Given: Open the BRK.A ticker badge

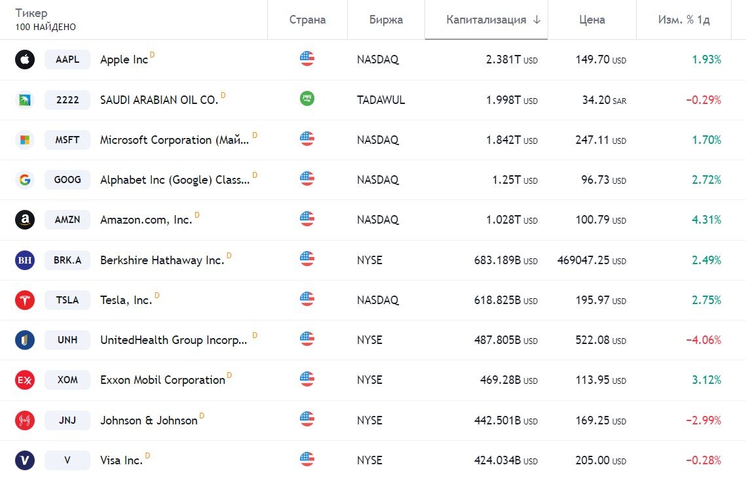Looking at the screenshot, I should coord(67,260).
